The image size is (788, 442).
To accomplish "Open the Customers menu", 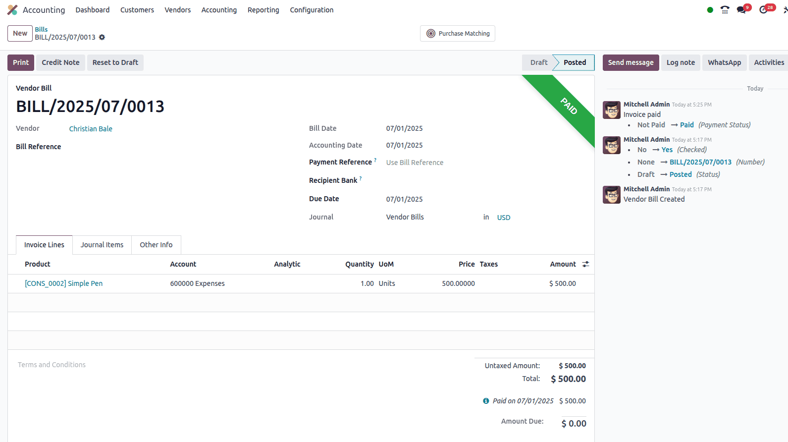I will (137, 10).
